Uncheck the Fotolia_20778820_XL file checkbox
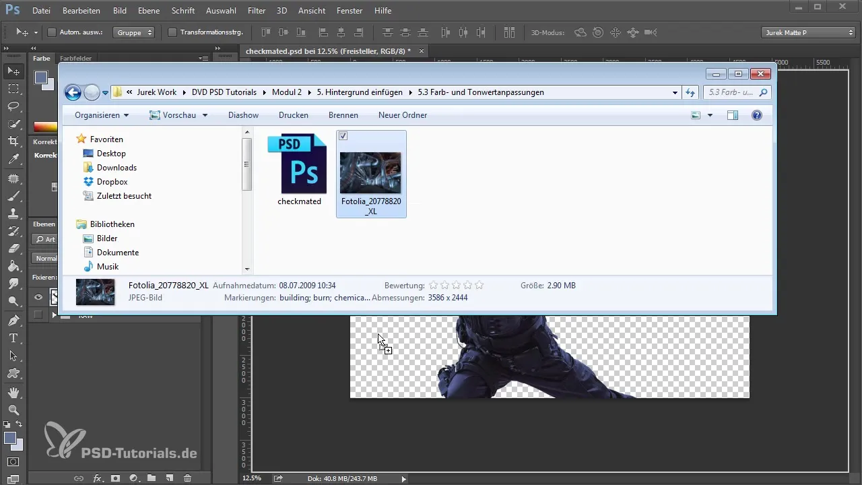 [343, 136]
